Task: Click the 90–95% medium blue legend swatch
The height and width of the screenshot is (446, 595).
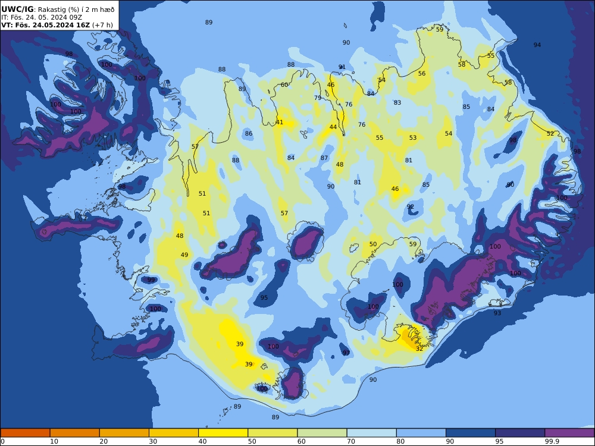Action: [x=471, y=433]
